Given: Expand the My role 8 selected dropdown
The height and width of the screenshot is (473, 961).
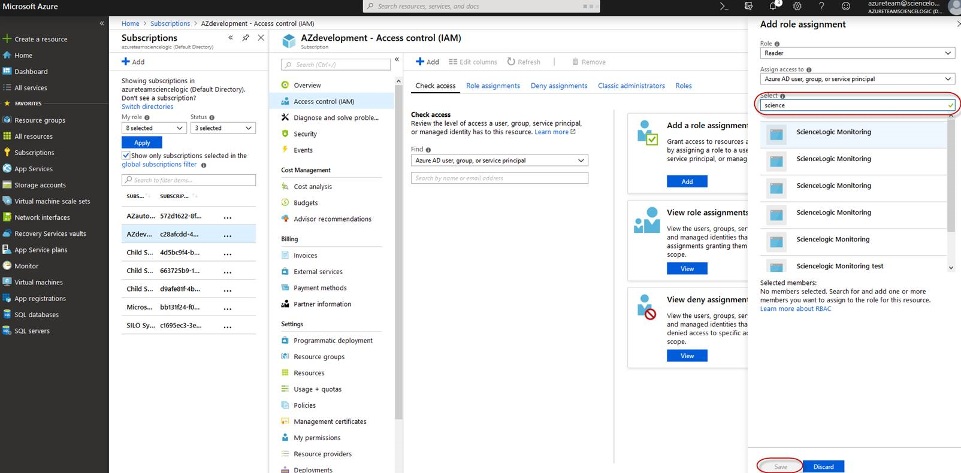Looking at the screenshot, I should click(154, 128).
